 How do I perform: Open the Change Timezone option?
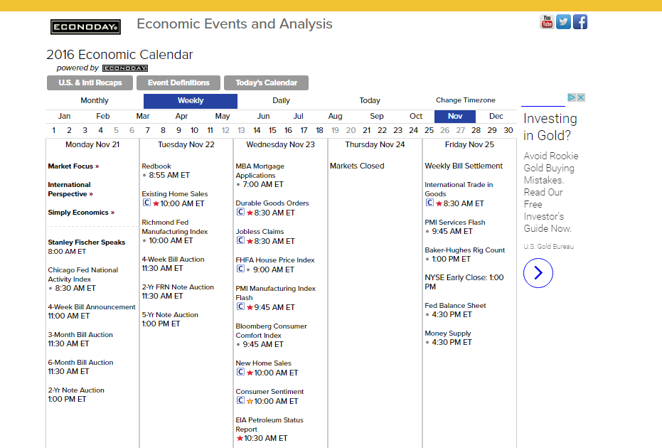(x=466, y=100)
